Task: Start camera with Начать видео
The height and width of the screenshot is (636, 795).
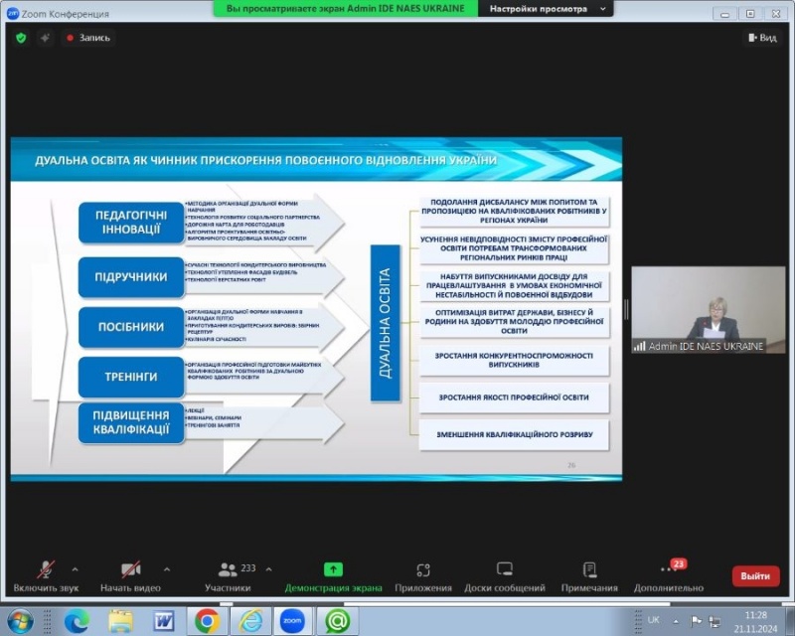Action: [130, 574]
